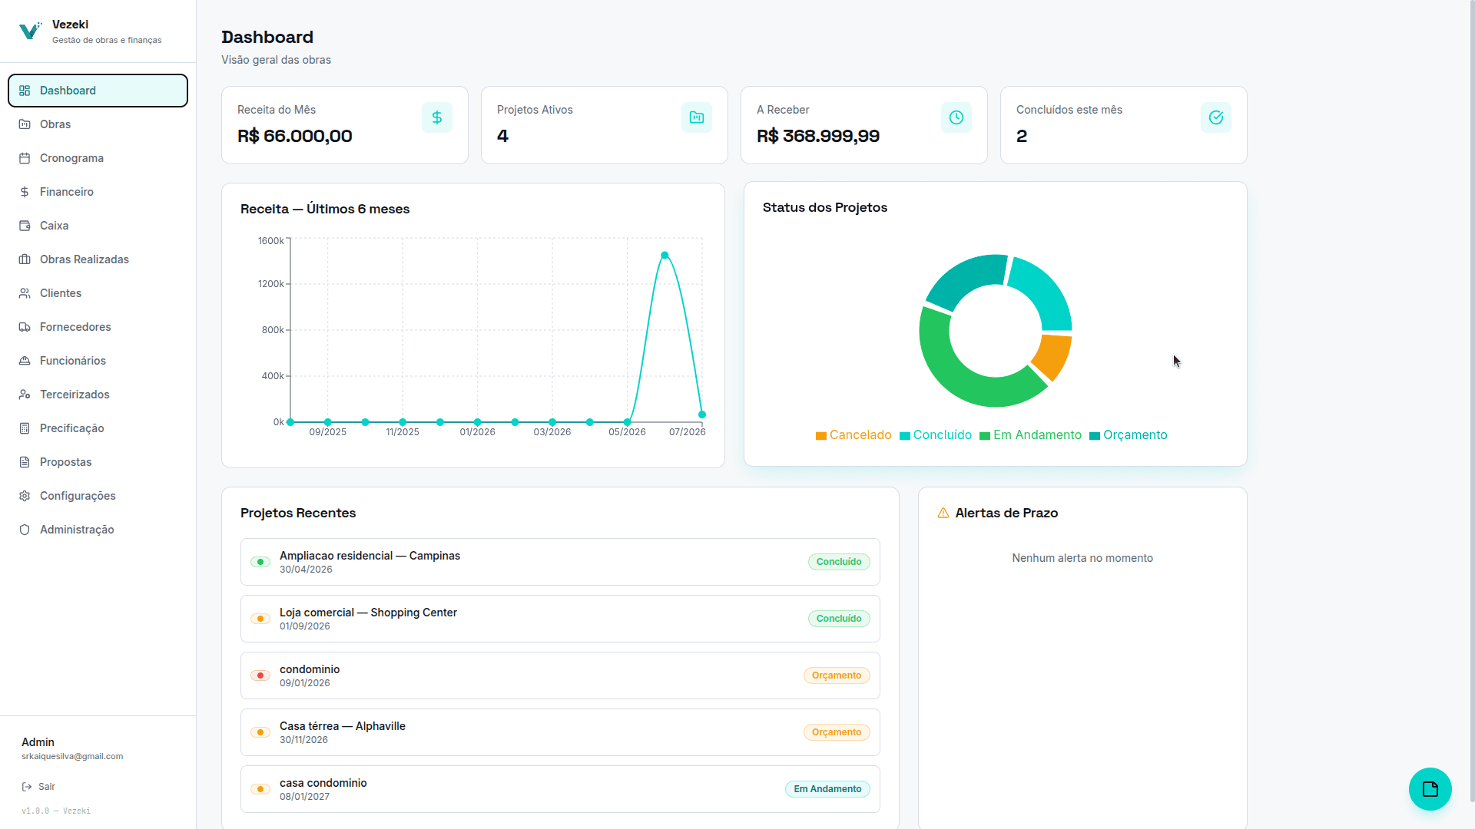
Task: Toggle Cancelado legend swatch
Action: pos(821,436)
